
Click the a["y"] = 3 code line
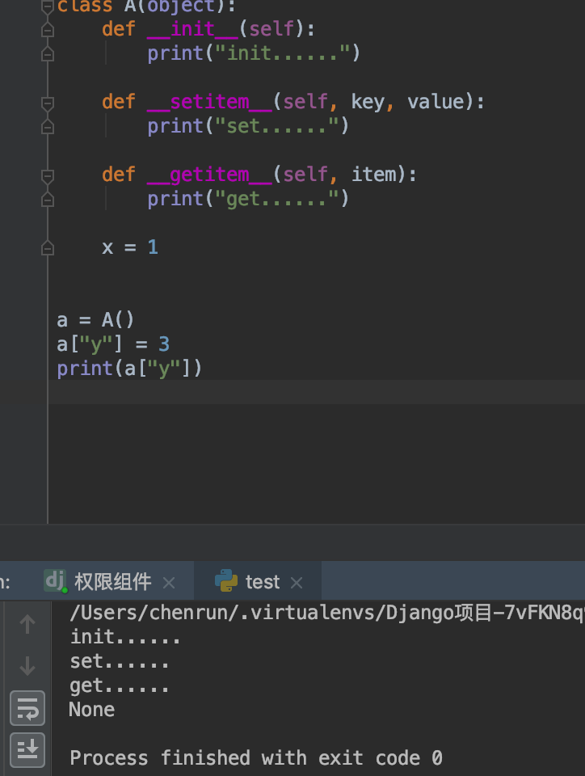point(113,344)
